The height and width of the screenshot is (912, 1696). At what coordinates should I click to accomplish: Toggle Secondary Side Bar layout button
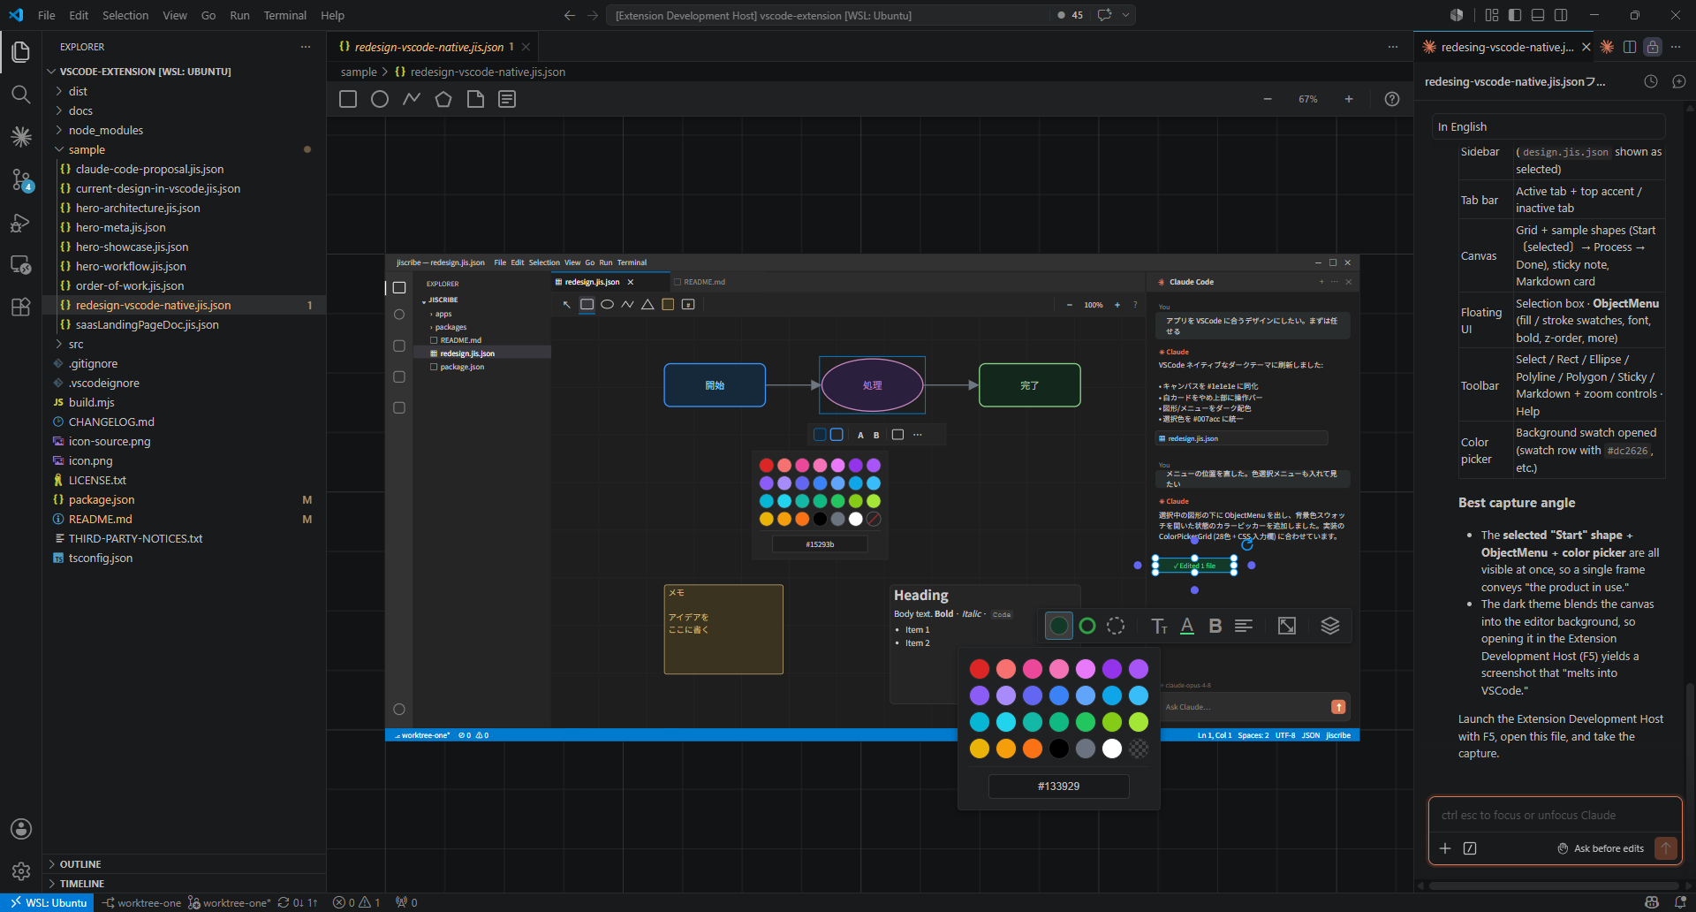(x=1561, y=15)
